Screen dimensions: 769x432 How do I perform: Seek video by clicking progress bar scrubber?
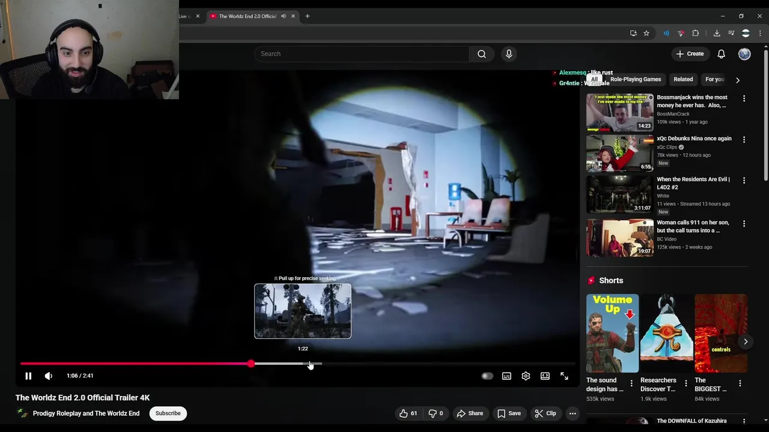click(x=251, y=364)
